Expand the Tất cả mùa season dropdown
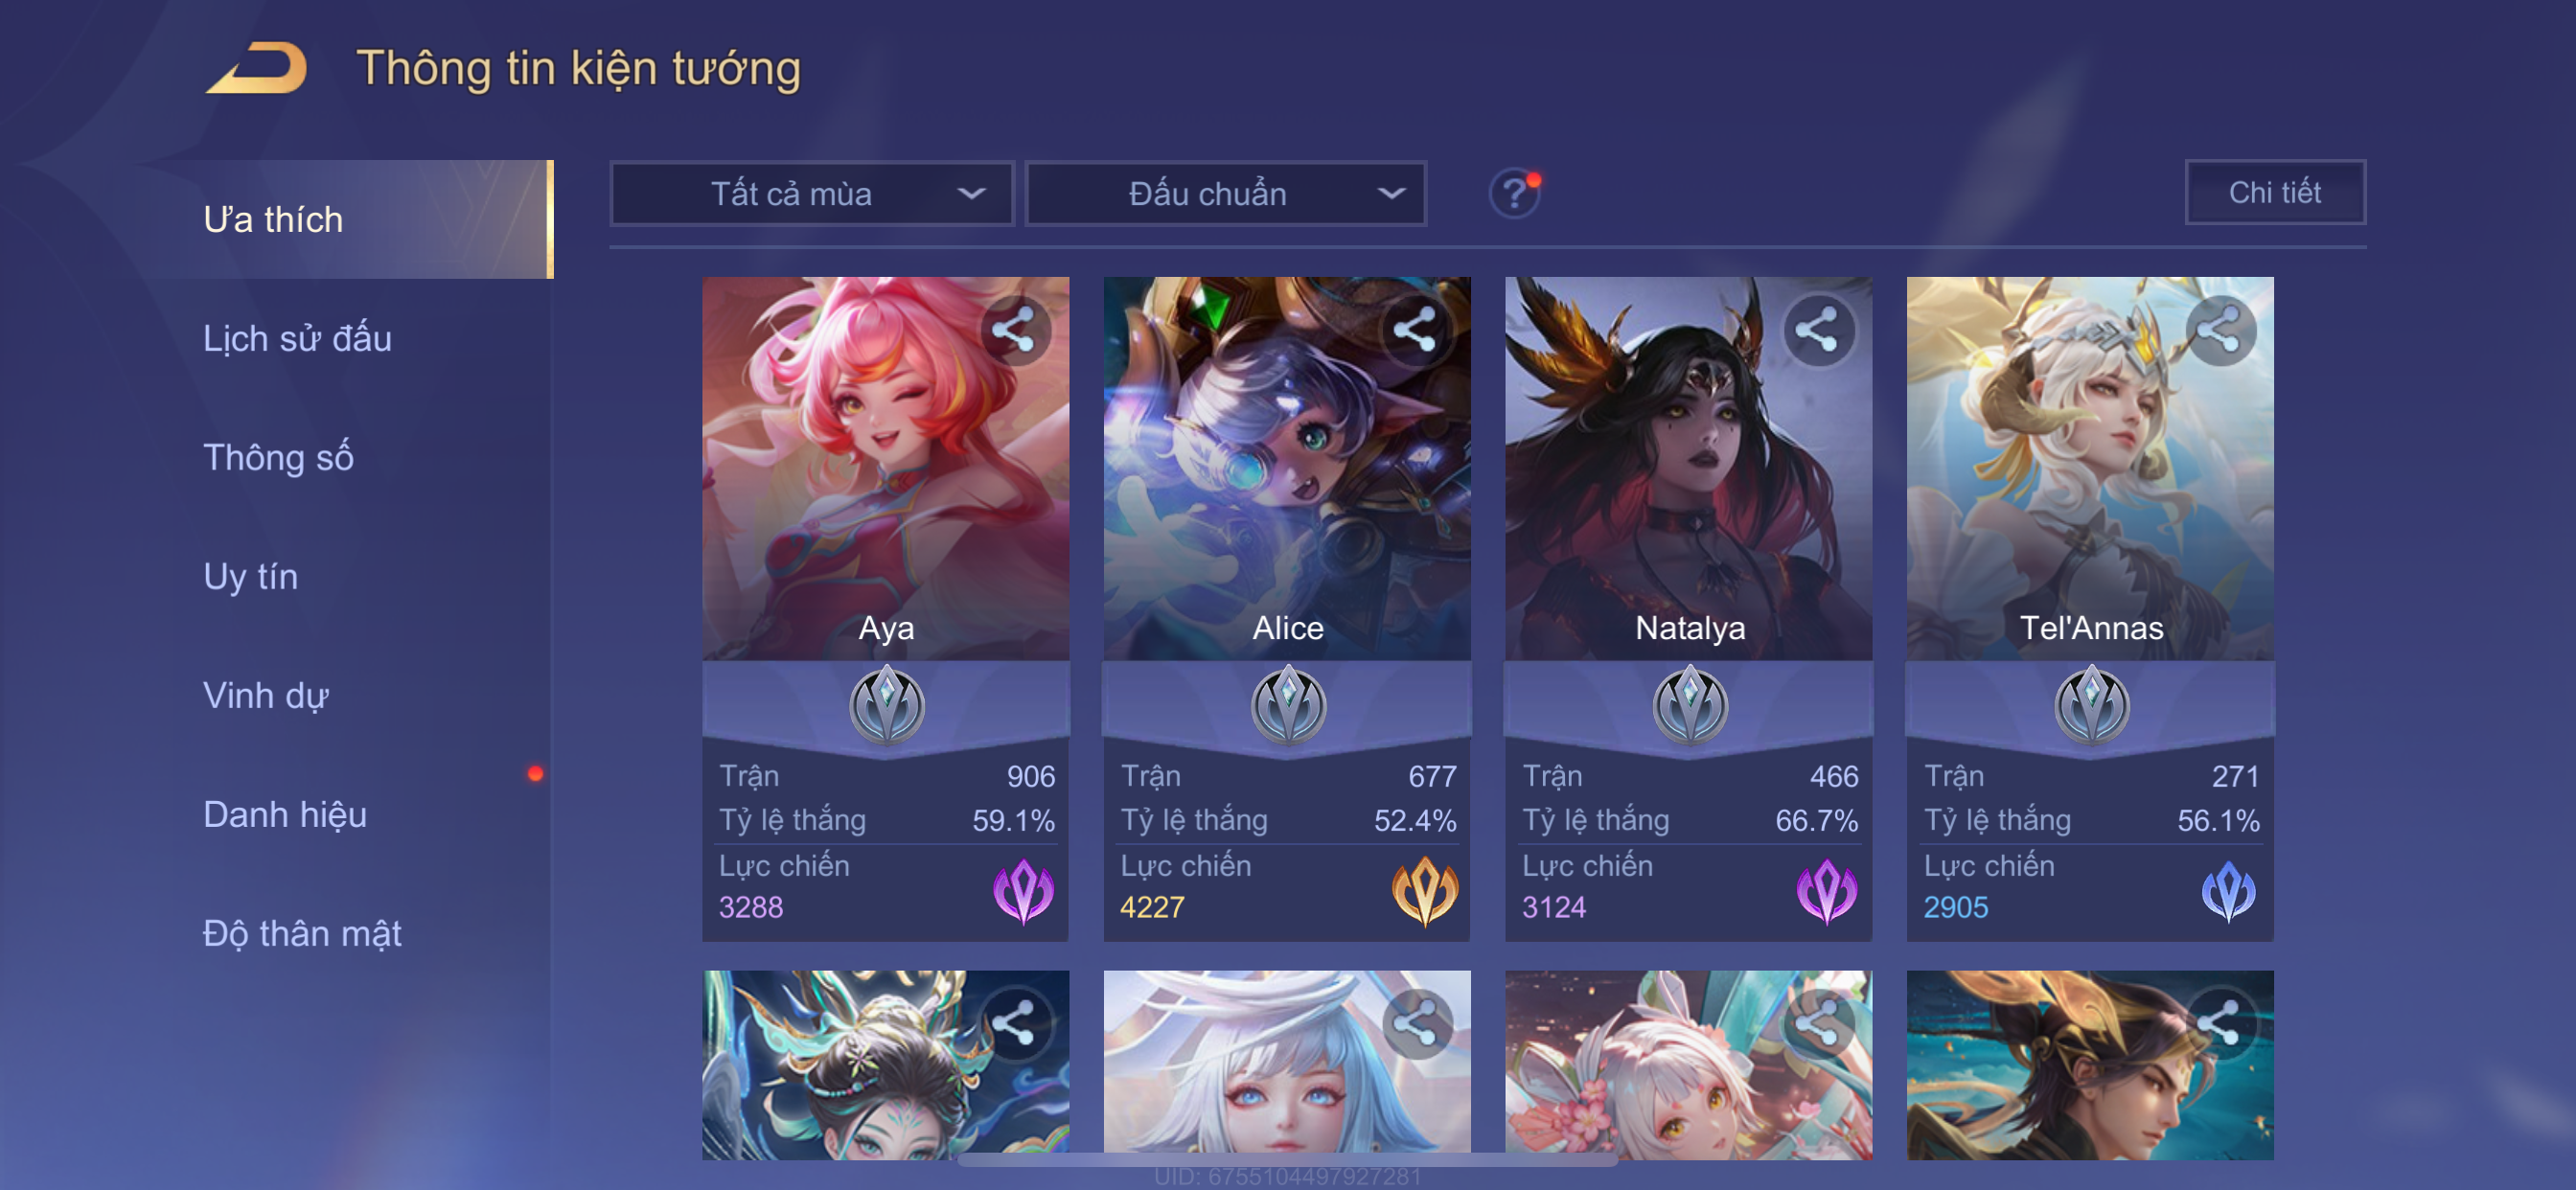The height and width of the screenshot is (1190, 2576). click(811, 193)
